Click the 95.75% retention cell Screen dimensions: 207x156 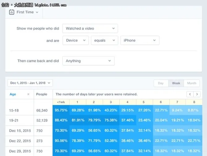point(61,110)
